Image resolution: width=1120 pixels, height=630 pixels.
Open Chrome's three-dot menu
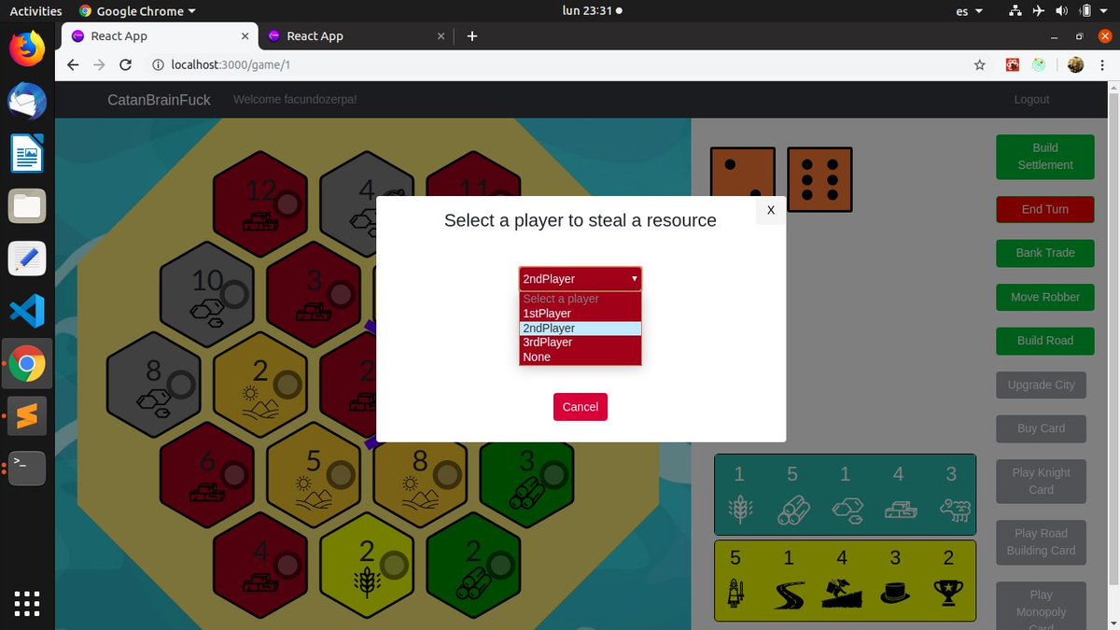coord(1102,65)
